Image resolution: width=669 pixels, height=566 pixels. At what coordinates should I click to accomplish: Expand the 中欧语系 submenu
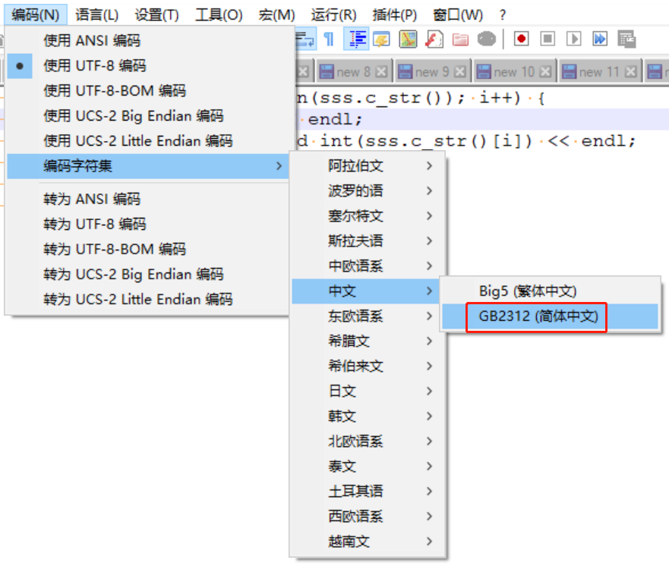click(x=367, y=266)
